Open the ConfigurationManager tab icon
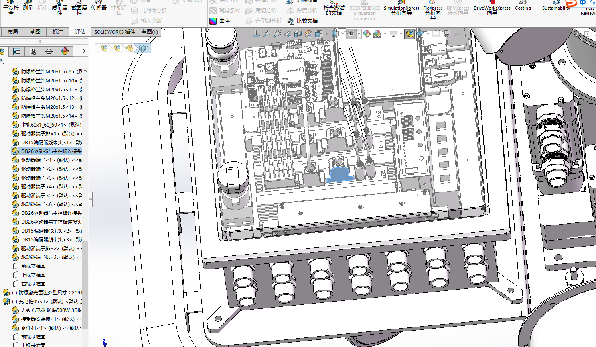Screen dimensions: 596x347 point(32,51)
